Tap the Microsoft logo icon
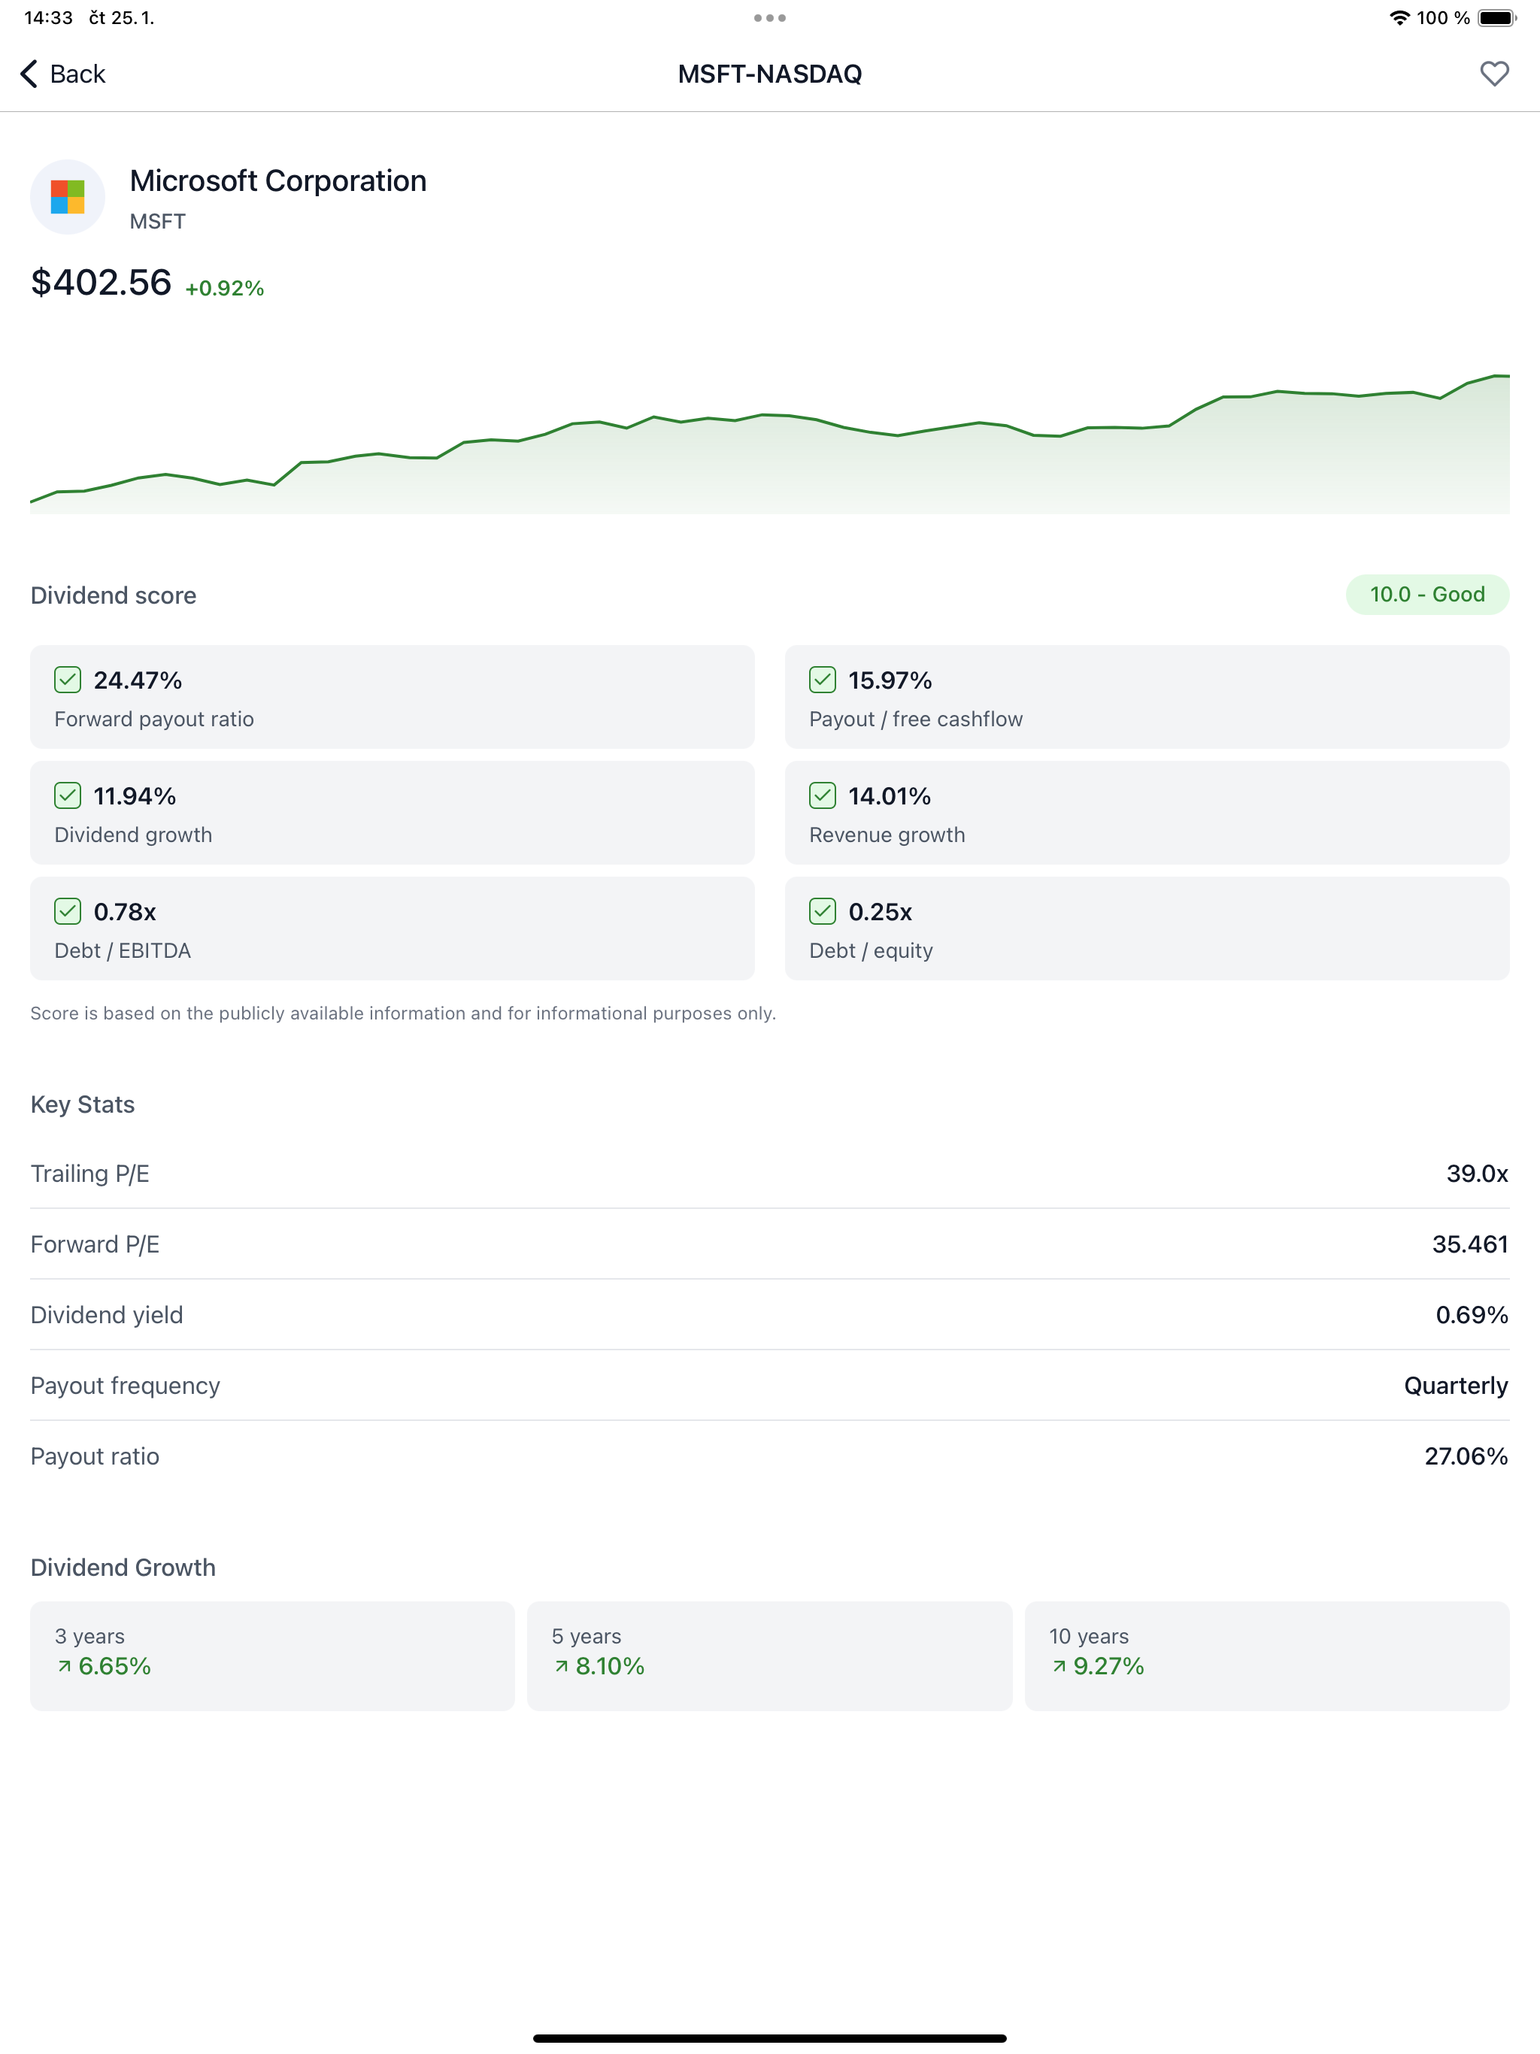Viewport: 1540px width, 2054px height. click(68, 197)
